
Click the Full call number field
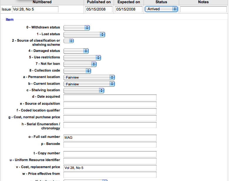110,138
